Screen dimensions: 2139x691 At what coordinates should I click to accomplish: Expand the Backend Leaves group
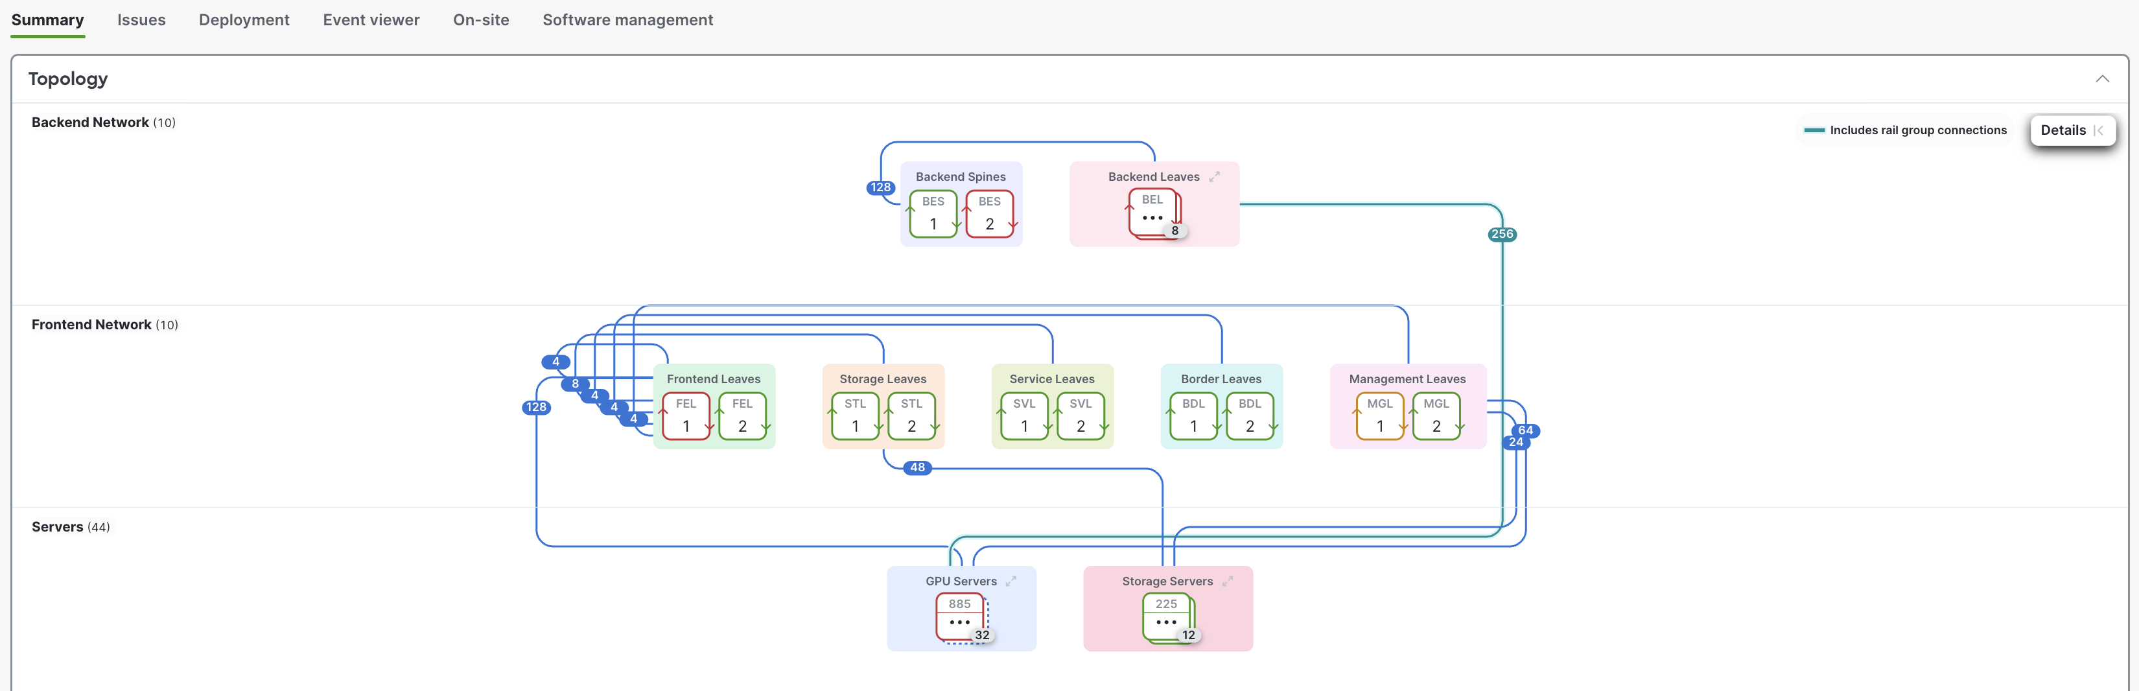tap(1215, 176)
